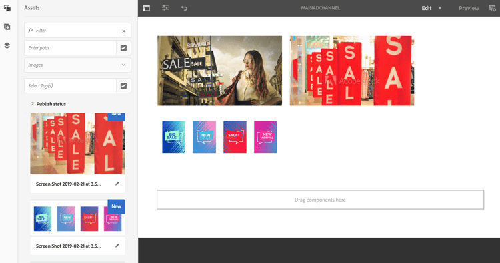The image size is (500, 263).
Task: Select the red SALE banners asset thumbnail
Action: click(77, 143)
